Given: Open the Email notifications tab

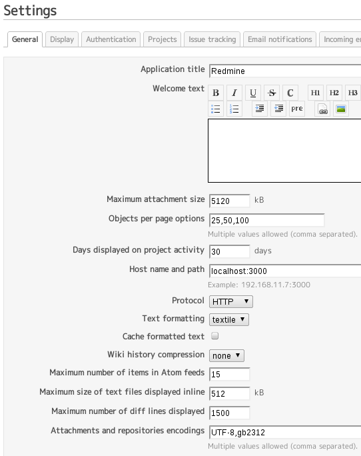Looking at the screenshot, I should (280, 39).
